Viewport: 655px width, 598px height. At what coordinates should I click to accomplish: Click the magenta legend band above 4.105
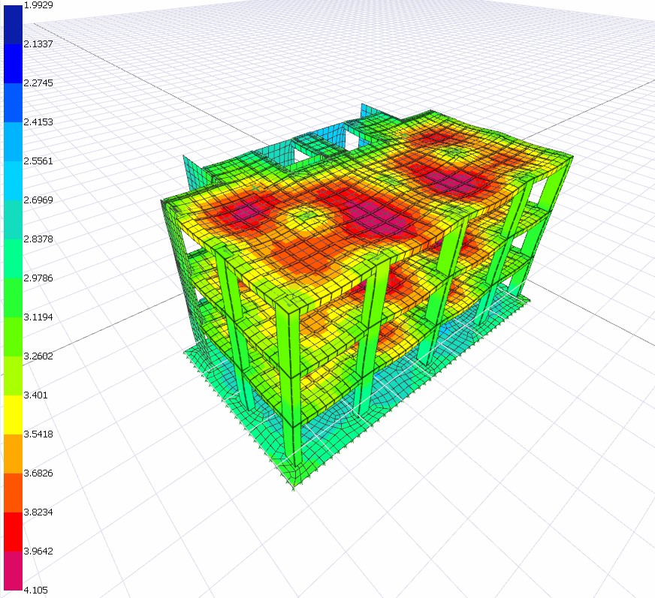click(x=13, y=570)
